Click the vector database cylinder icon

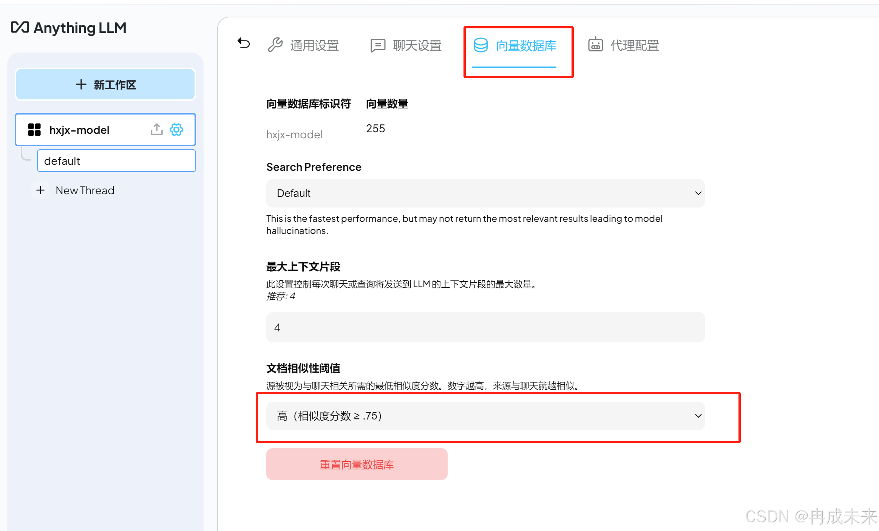point(481,45)
